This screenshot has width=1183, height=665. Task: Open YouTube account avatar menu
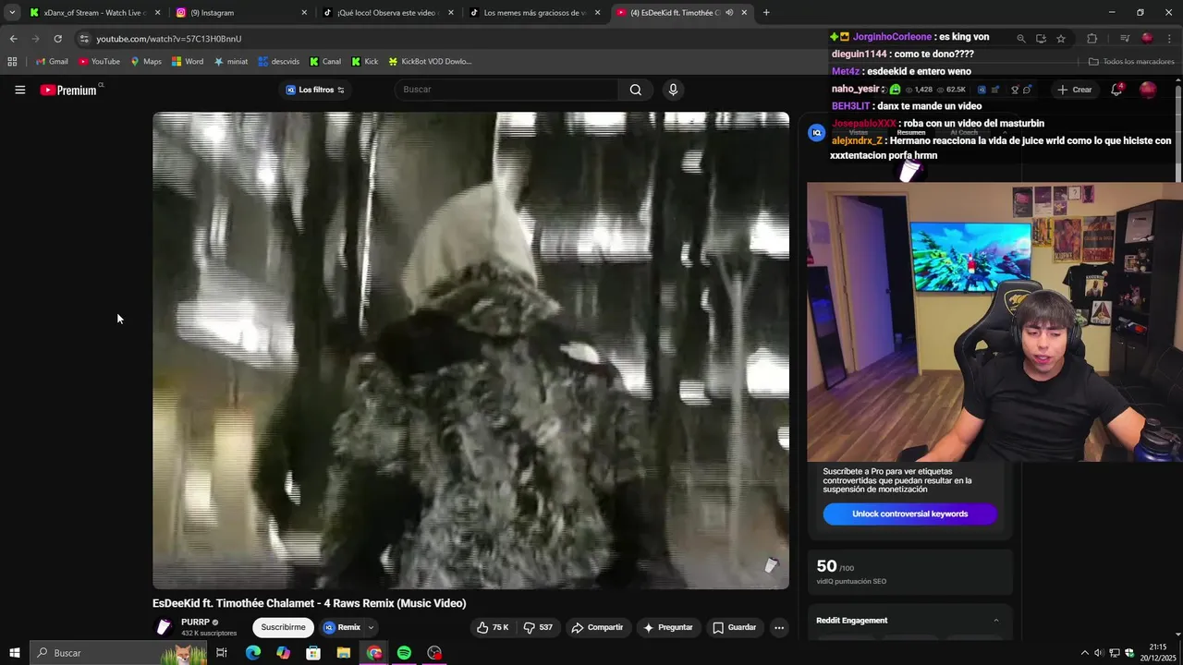[1148, 90]
